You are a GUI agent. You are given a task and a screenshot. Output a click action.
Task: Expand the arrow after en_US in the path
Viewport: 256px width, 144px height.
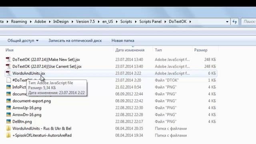[117, 22]
